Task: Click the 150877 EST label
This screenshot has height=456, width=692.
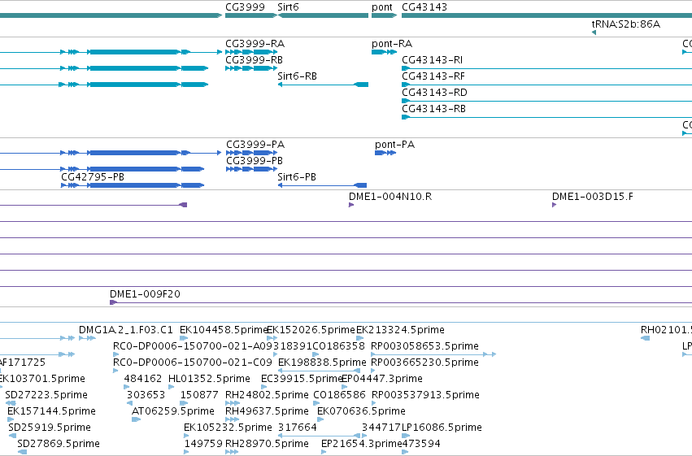Action: 199,395
